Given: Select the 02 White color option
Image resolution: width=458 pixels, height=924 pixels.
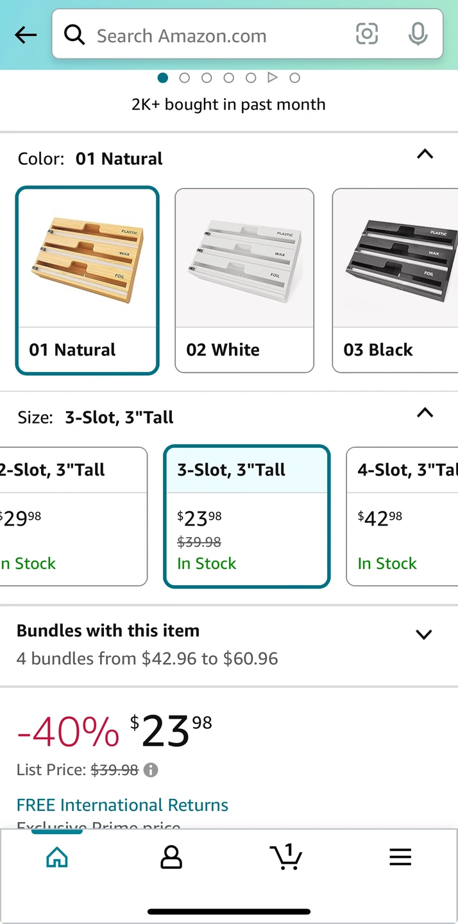Looking at the screenshot, I should [x=244, y=280].
